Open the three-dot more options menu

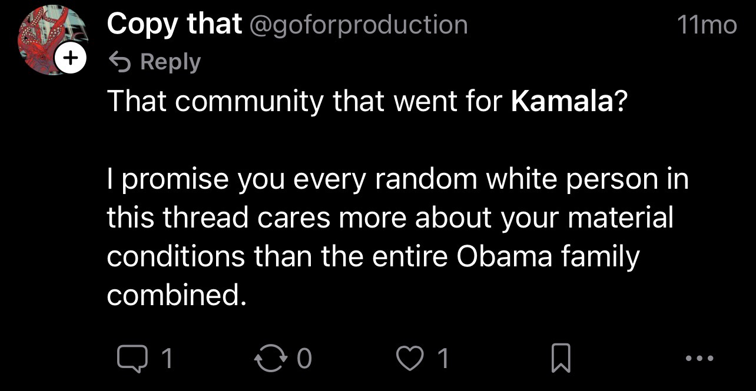pyautogui.click(x=701, y=358)
